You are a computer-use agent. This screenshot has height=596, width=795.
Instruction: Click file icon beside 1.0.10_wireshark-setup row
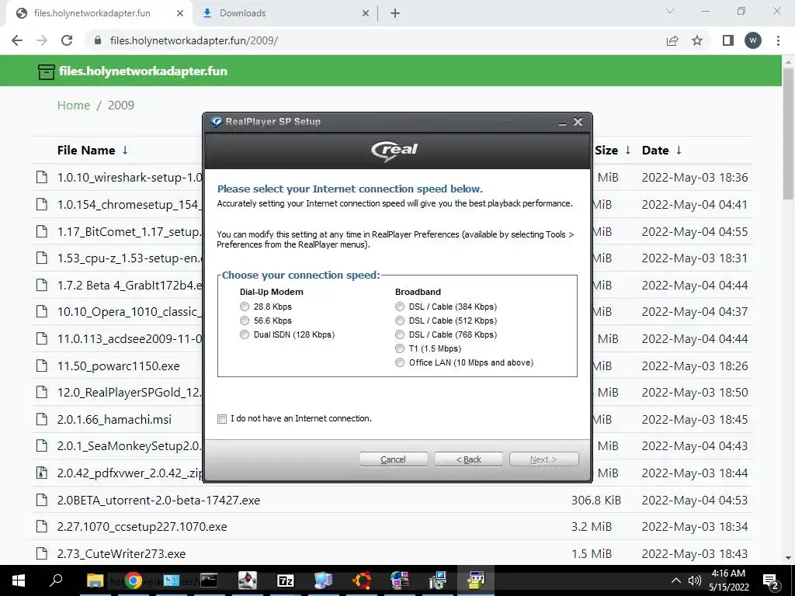[42, 177]
